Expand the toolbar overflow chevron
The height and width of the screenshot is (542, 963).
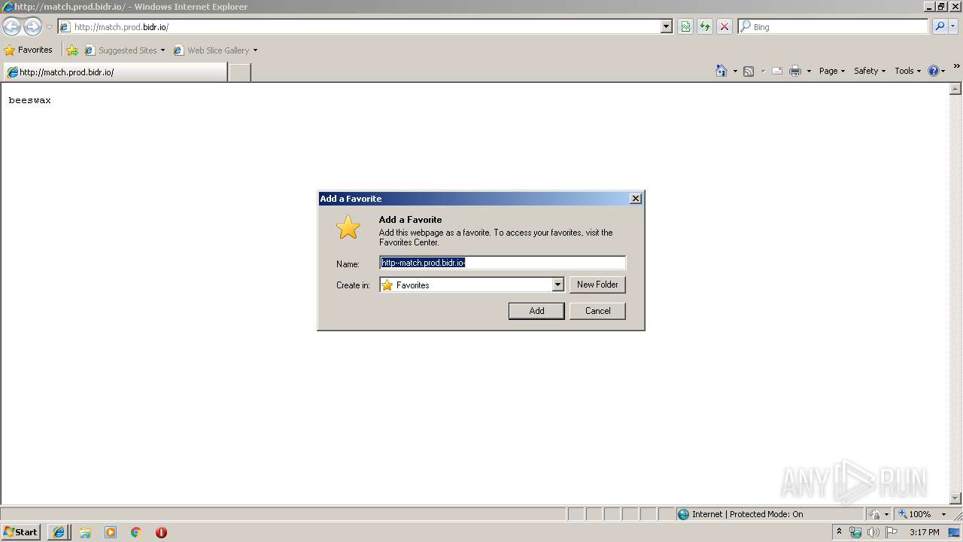[x=956, y=66]
